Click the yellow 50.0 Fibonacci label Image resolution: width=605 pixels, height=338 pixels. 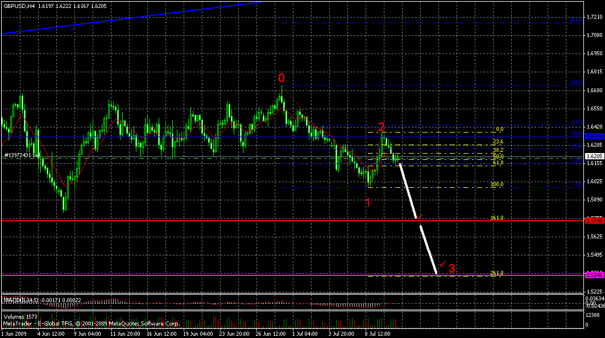click(x=498, y=156)
